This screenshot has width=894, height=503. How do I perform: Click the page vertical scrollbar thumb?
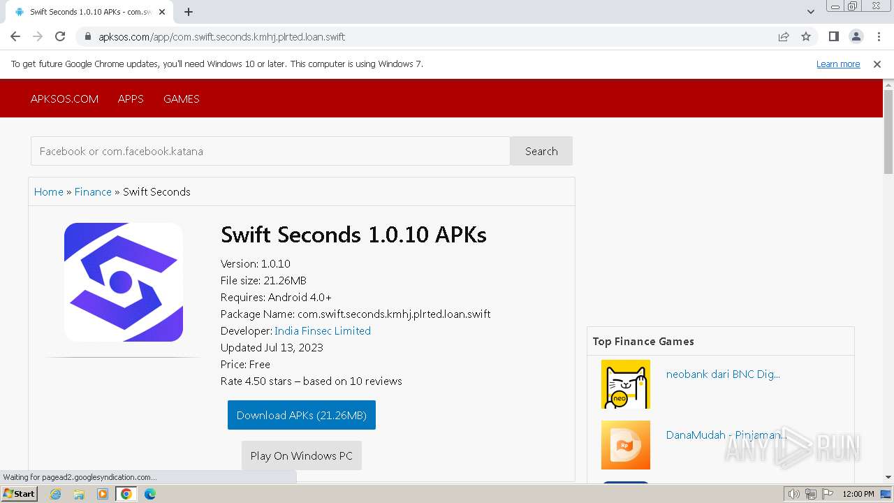point(888,131)
